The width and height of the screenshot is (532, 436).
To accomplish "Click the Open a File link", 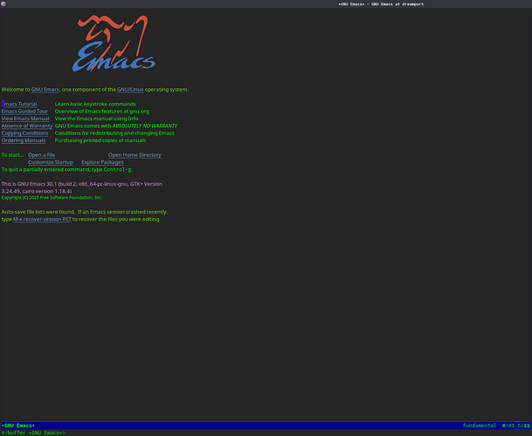I will 42,155.
